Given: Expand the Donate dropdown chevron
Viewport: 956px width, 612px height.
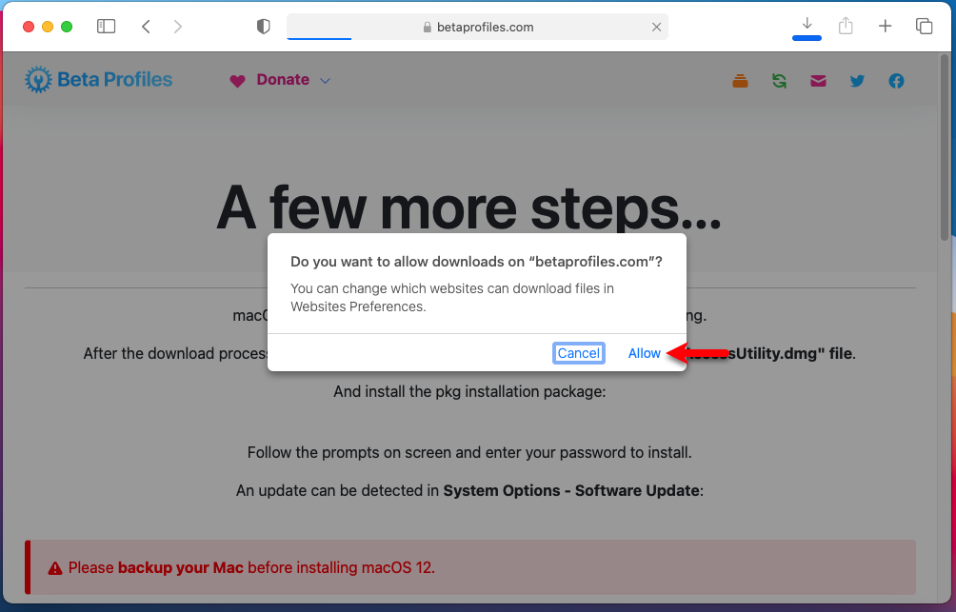Looking at the screenshot, I should (x=325, y=81).
